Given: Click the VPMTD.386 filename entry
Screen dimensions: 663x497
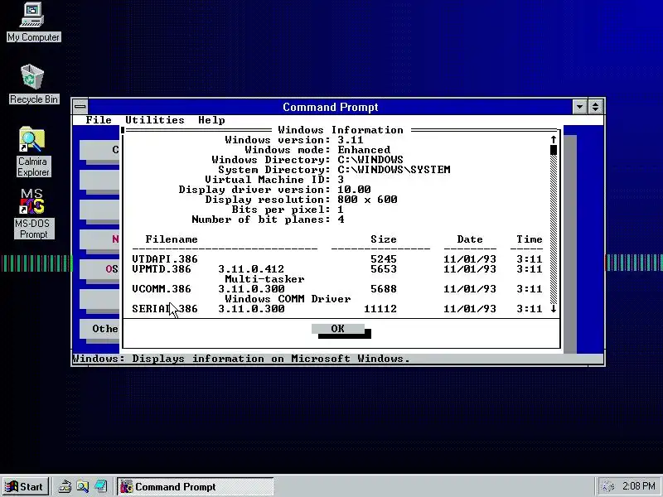Looking at the screenshot, I should coord(162,269).
